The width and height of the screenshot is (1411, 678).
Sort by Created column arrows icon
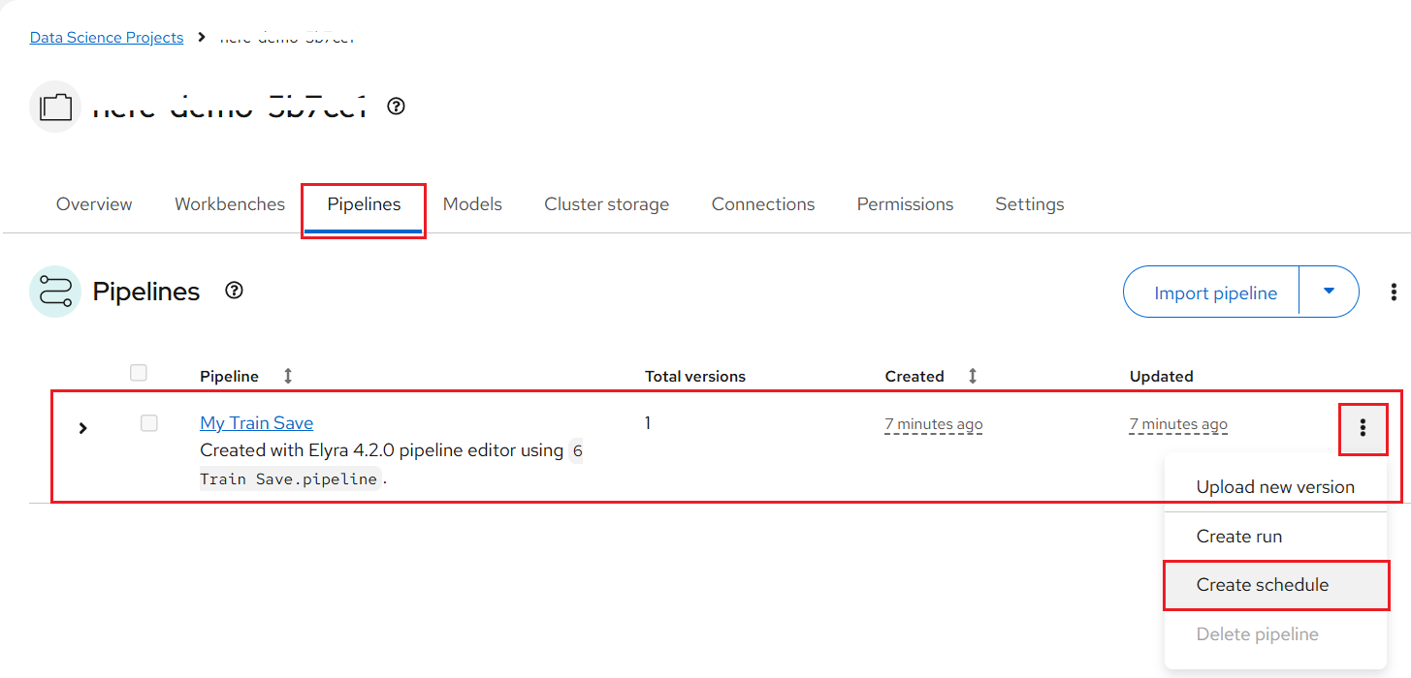(x=972, y=376)
